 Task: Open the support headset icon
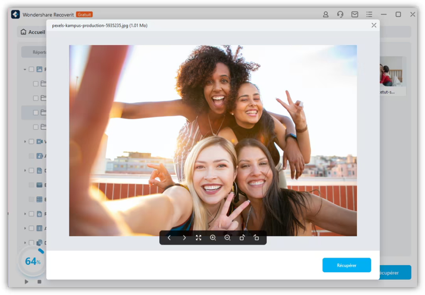pos(340,14)
